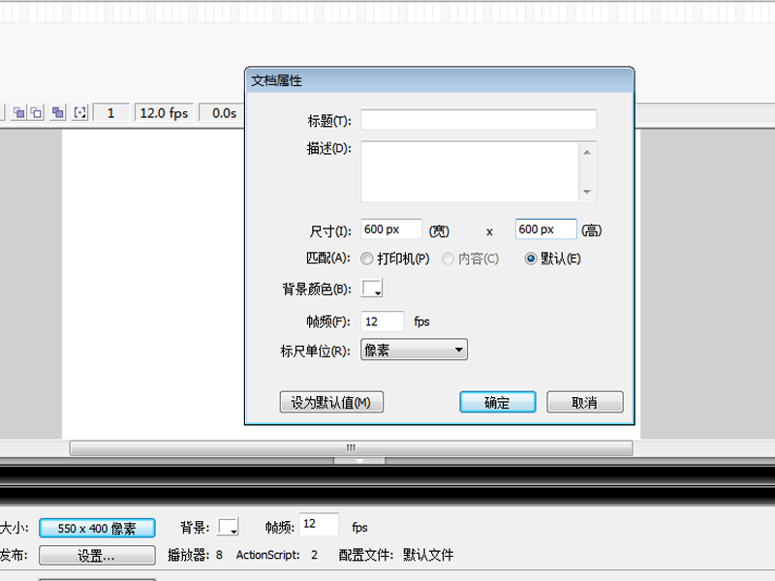Click the 设置... publish settings button

pyautogui.click(x=97, y=556)
